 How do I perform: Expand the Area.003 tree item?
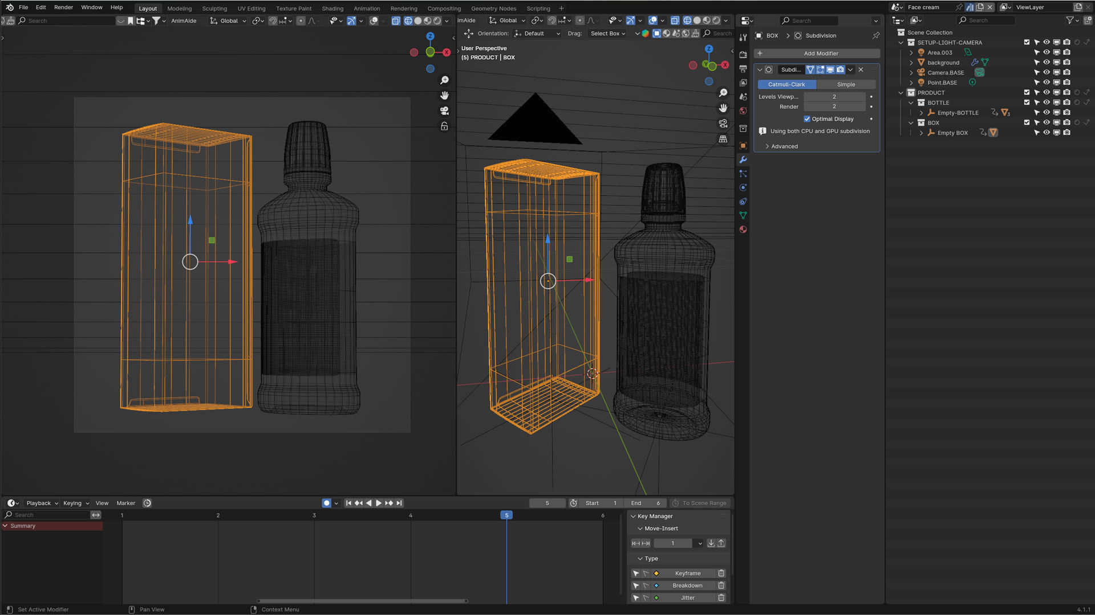(911, 52)
